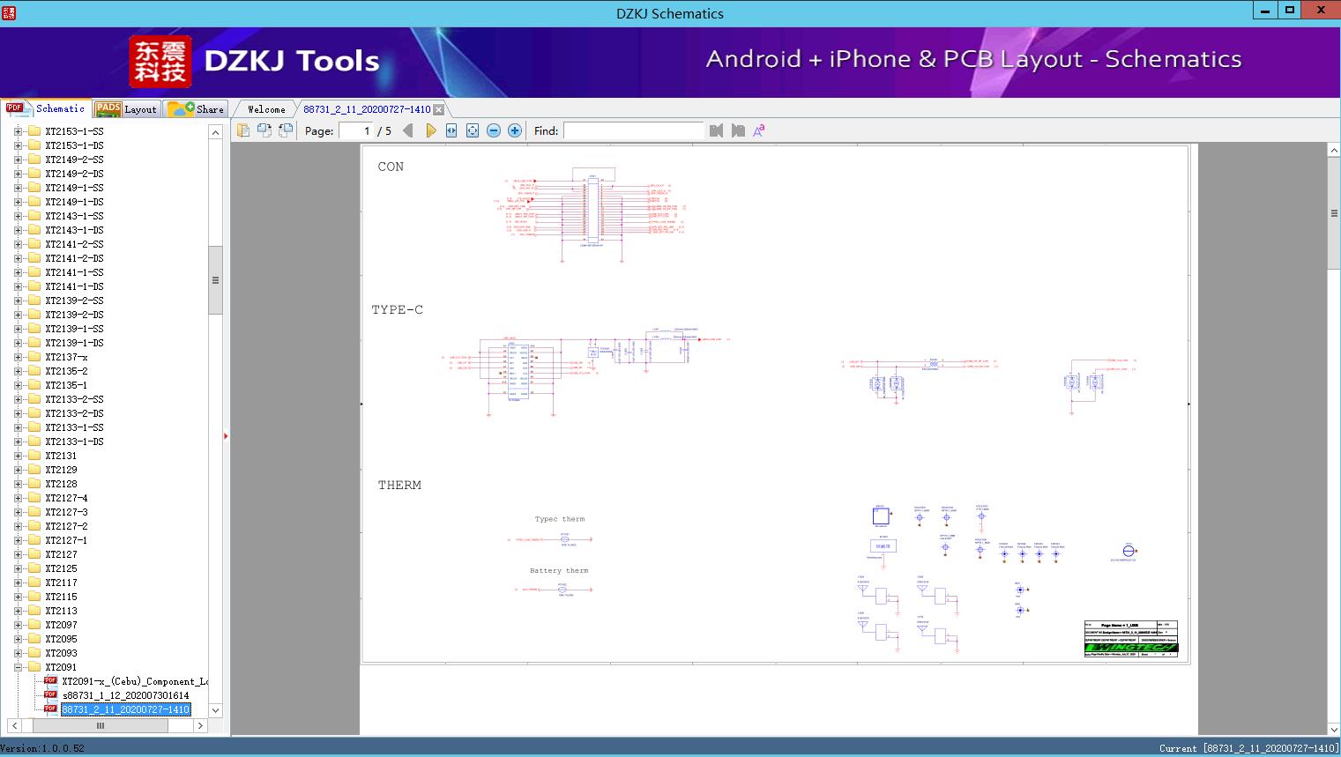Click the tree horizontal scrollbar thumb

coord(101,725)
